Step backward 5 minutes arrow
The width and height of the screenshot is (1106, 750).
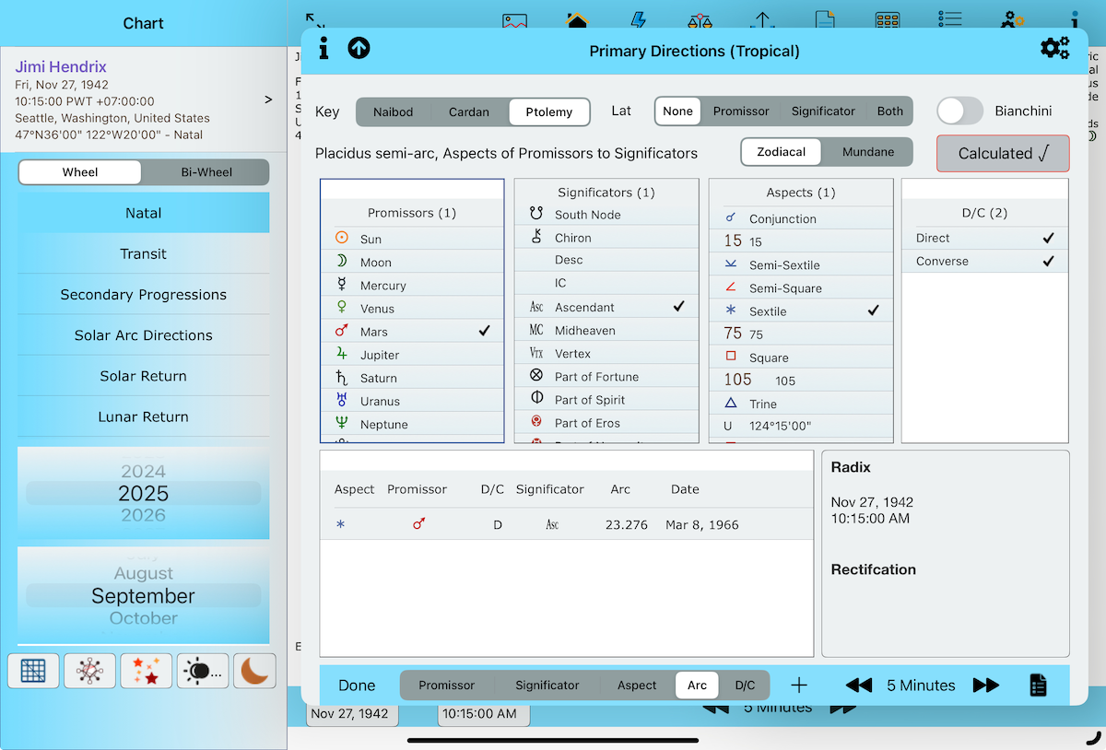(858, 685)
